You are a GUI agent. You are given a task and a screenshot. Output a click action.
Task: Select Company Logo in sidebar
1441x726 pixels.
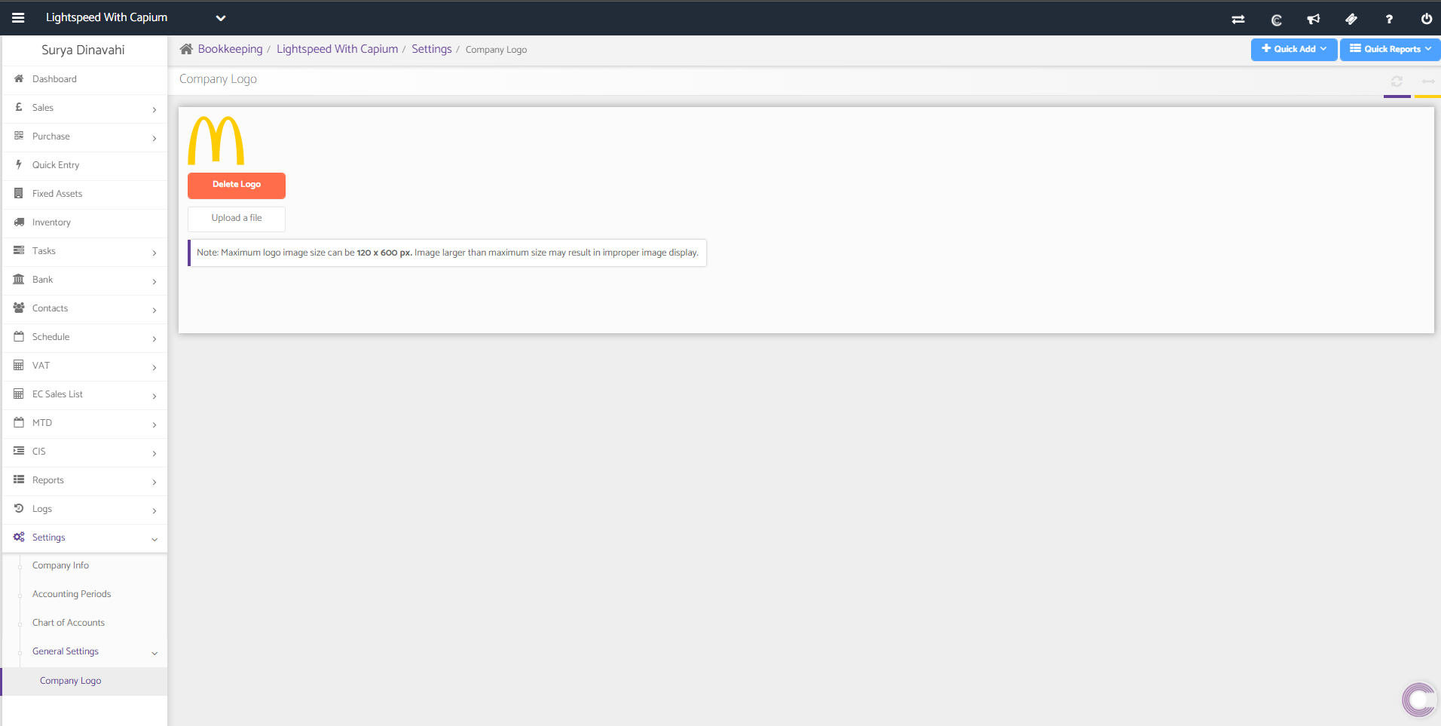[x=70, y=681]
